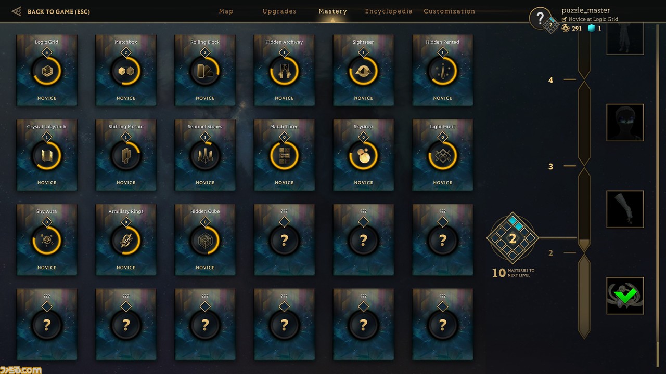Select the Sentinel Stones icon
The image size is (666, 374).
click(x=205, y=156)
